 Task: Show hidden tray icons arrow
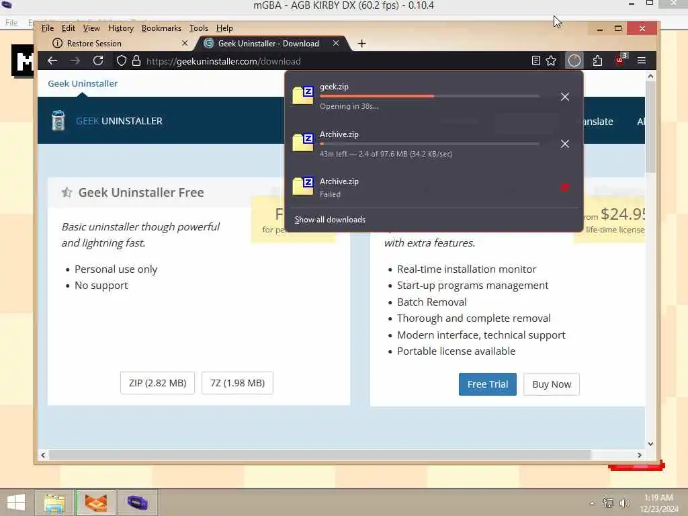pos(593,503)
